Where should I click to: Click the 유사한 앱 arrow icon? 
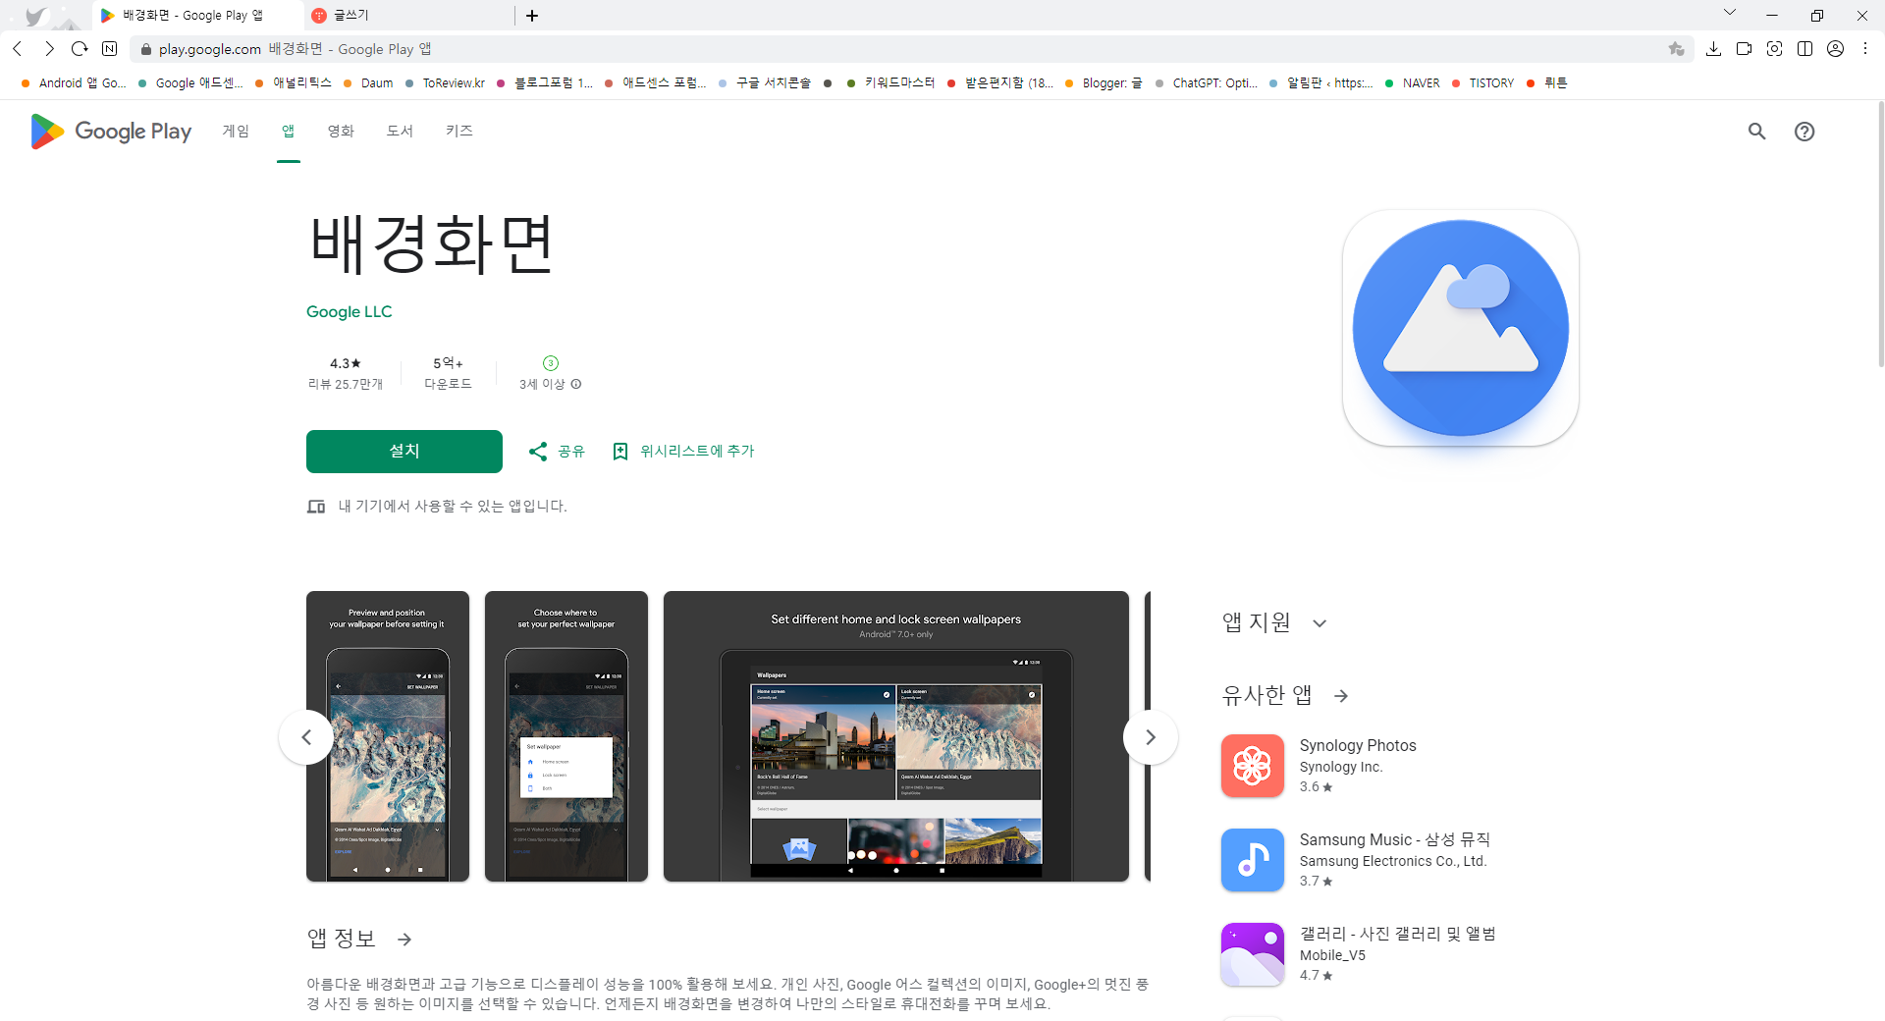coord(1341,695)
